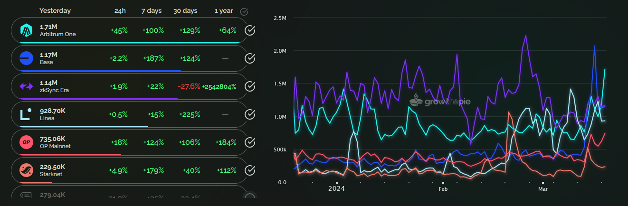Toggle Starknet checkmark
The image size is (628, 206).
(250, 170)
